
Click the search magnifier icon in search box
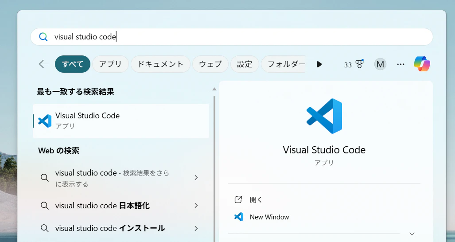click(x=43, y=37)
